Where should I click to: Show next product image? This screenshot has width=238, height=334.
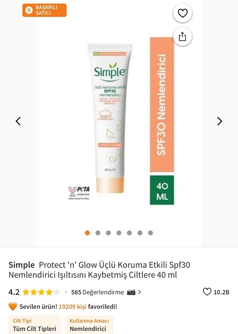[x=220, y=121]
